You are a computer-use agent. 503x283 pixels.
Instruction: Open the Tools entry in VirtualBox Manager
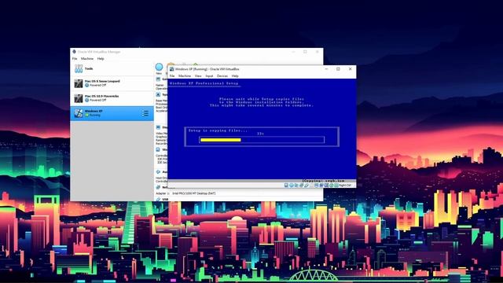coord(112,68)
